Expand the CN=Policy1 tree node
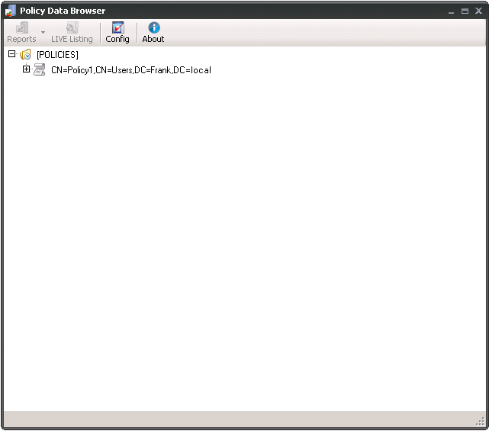This screenshot has height=431, width=489. pyautogui.click(x=26, y=69)
